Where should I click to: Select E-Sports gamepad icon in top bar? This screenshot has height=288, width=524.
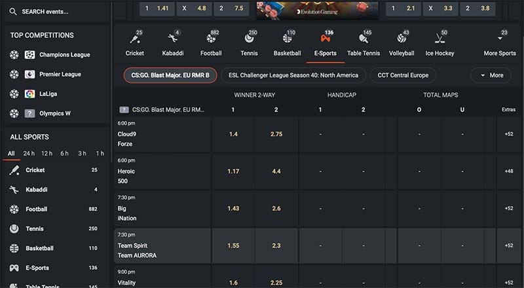pos(325,39)
